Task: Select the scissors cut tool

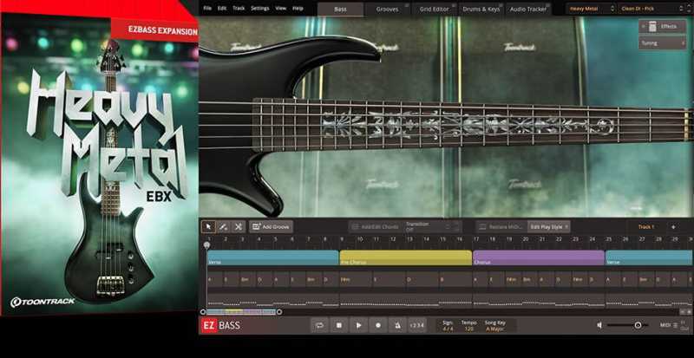Action: click(238, 226)
